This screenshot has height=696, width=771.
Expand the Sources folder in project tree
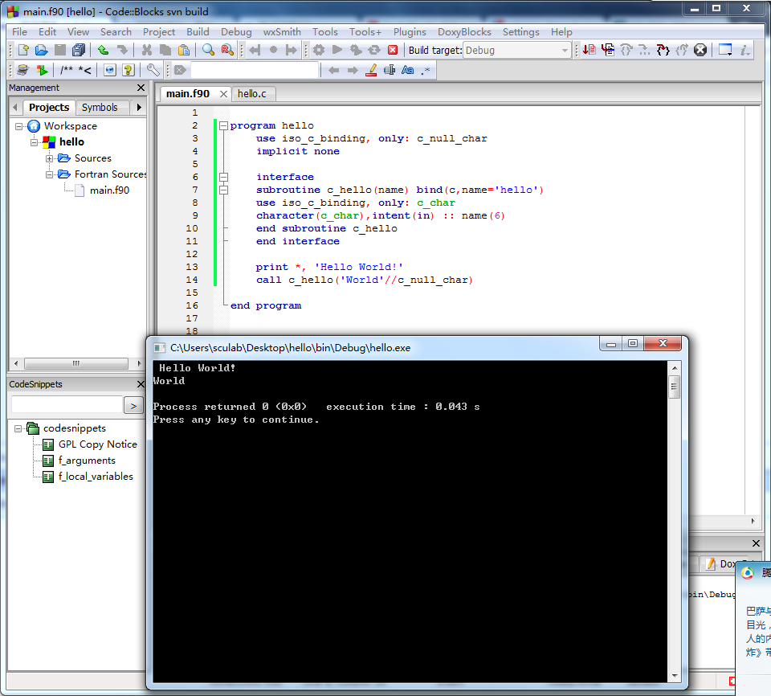pyautogui.click(x=50, y=158)
